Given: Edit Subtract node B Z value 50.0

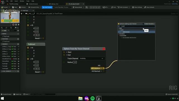Looking at the screenshot, I should (x=37, y=68).
